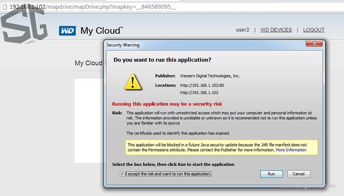344x196 pixels.
Task: Click the WD logo icon
Action: [x=67, y=30]
